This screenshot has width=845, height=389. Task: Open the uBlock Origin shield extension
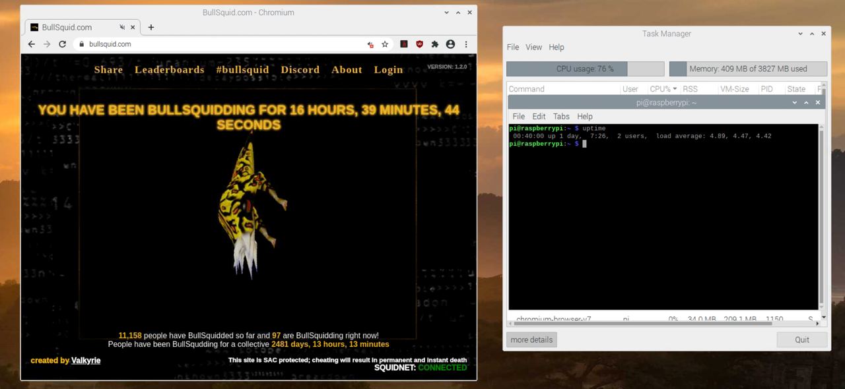[419, 44]
